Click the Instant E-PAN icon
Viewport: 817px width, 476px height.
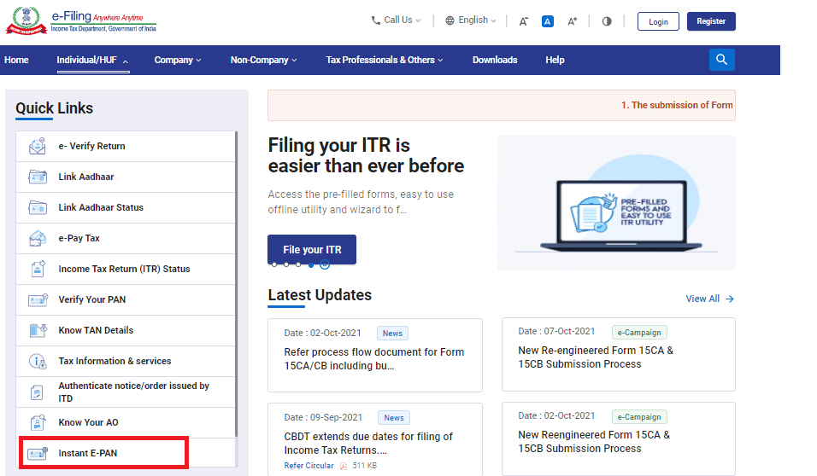point(38,454)
